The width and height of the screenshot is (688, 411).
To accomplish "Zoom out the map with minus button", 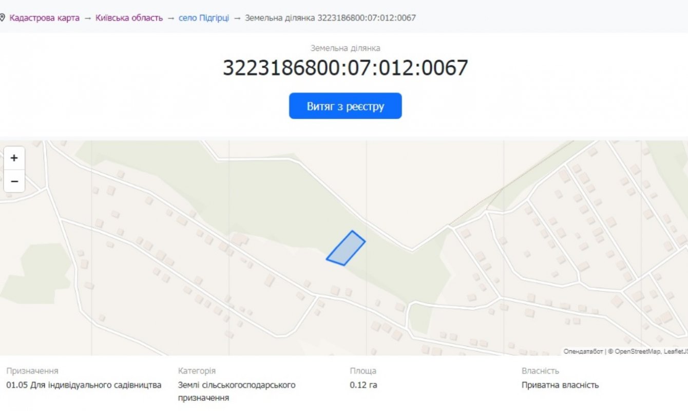I will click(14, 181).
